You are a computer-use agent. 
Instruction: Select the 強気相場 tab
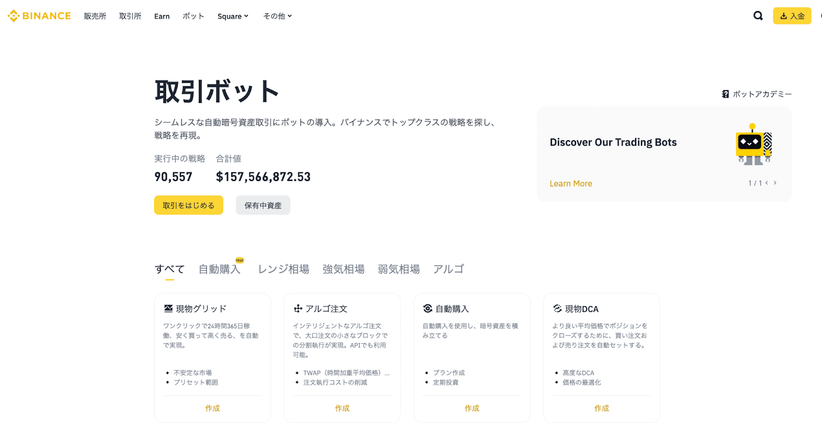click(344, 269)
